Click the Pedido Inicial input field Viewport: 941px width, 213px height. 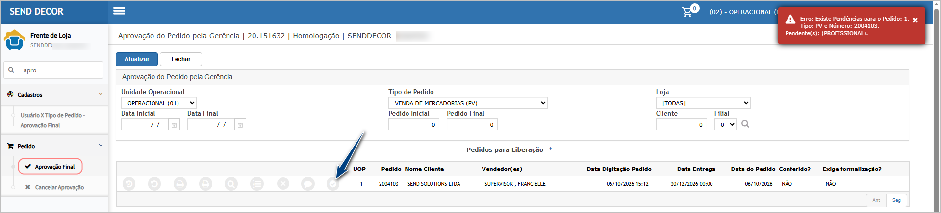coord(414,125)
